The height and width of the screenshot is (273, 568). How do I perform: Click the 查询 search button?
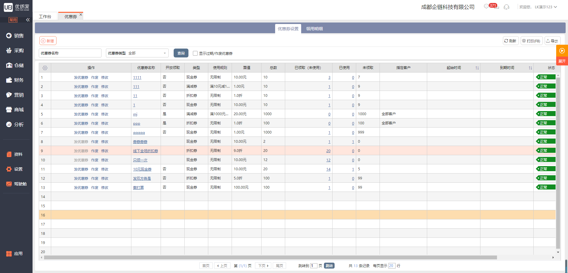coord(181,53)
